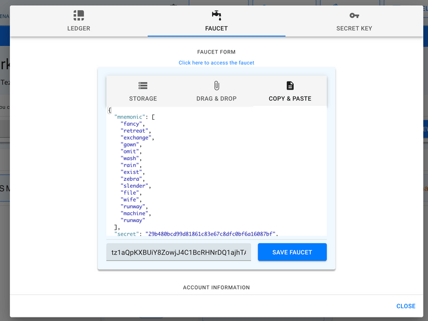
Task: Click the word "file" in the mnemonic
Action: [130, 192]
